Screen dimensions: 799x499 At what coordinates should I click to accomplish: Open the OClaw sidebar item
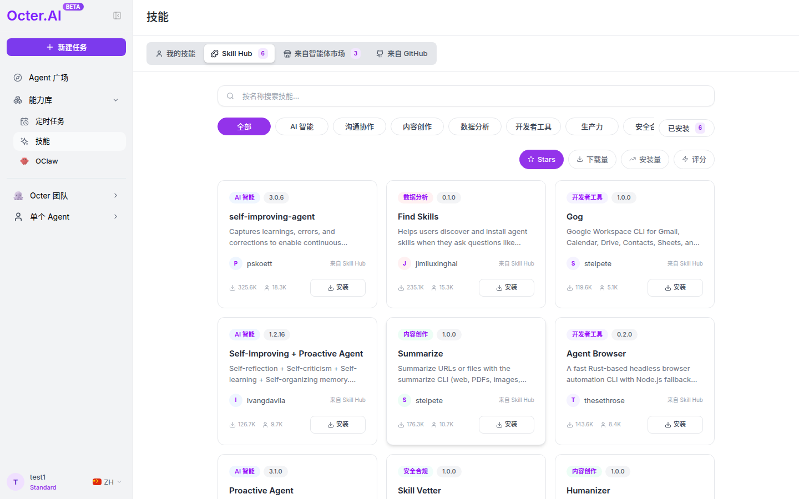(69, 161)
